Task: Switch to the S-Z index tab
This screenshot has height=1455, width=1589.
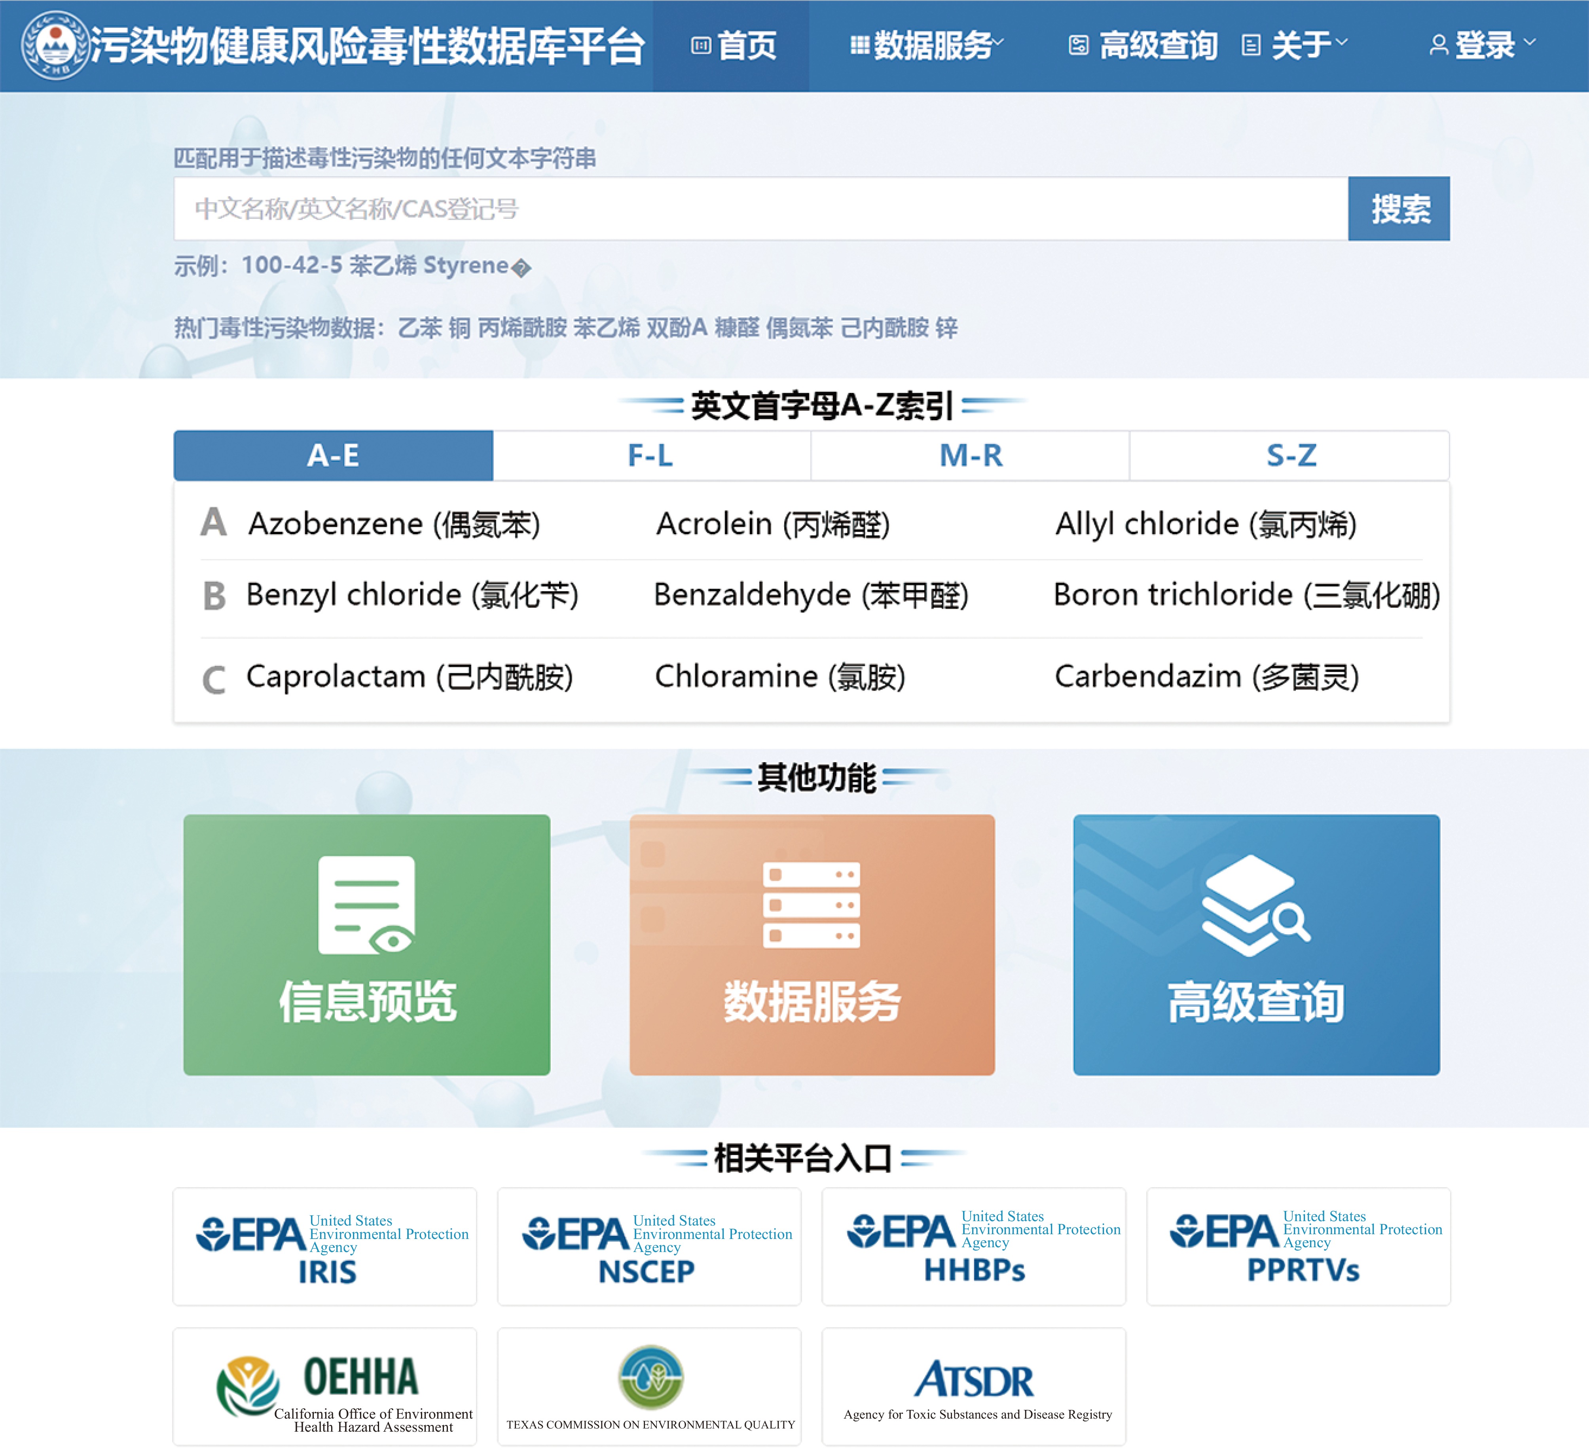Action: click(1289, 455)
